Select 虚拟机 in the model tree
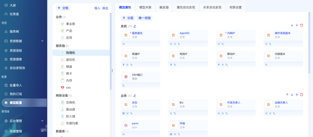The image size is (313, 137). pyautogui.click(x=70, y=60)
